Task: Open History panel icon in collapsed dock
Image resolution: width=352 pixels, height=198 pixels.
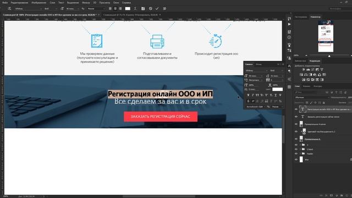Action: tap(289, 19)
